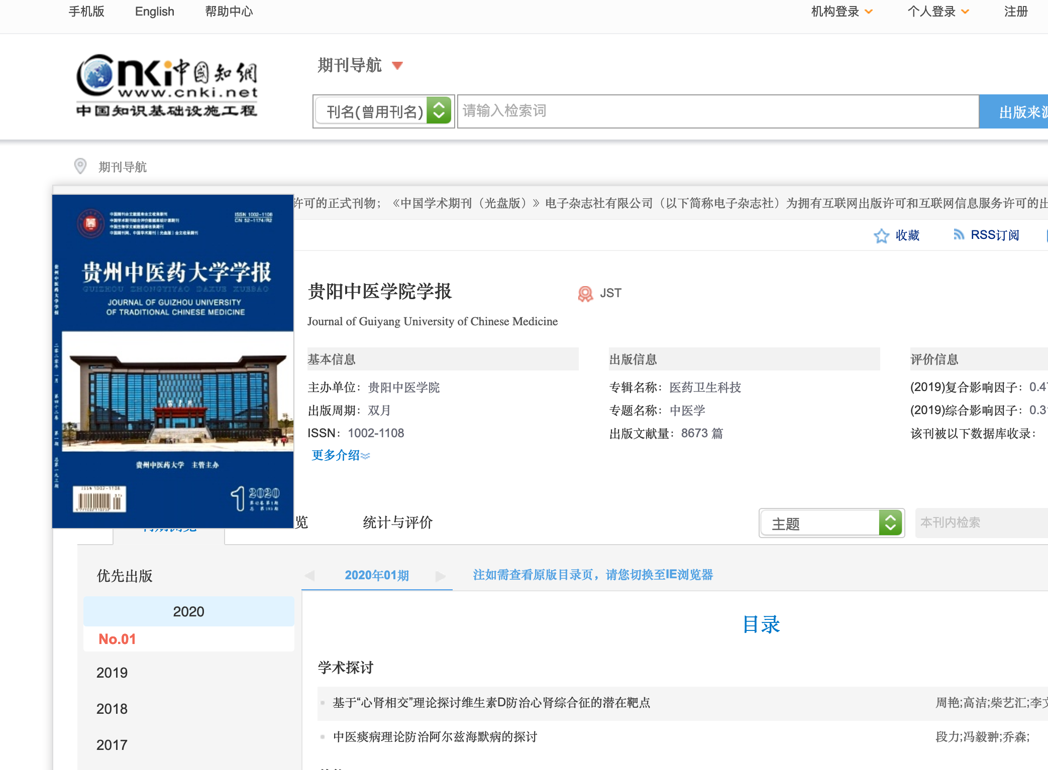Select year 2020 in the issue list
The height and width of the screenshot is (770, 1048).
click(188, 611)
